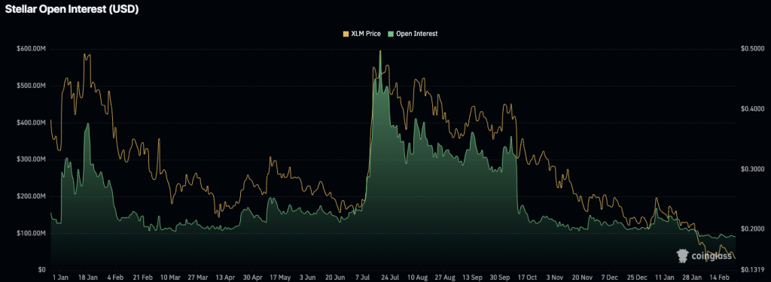Click the 21 Feb date label

pos(142,277)
